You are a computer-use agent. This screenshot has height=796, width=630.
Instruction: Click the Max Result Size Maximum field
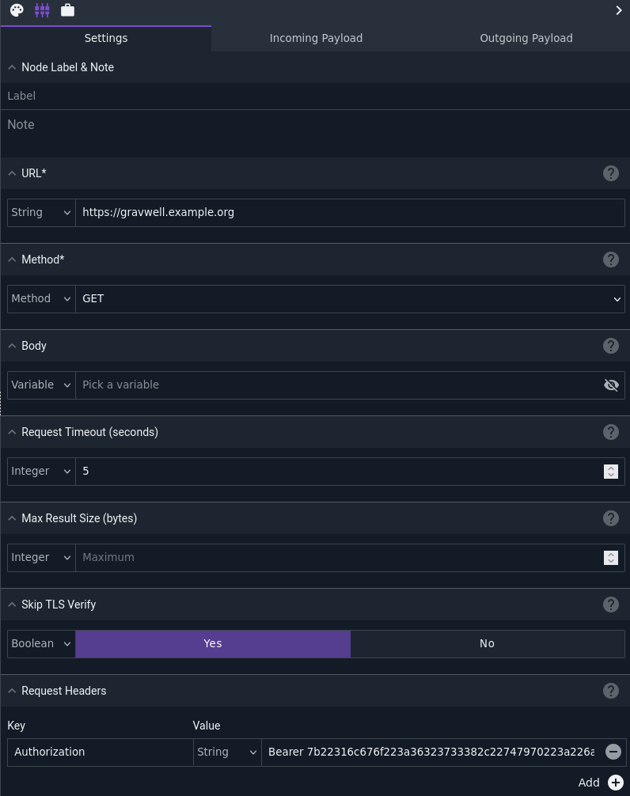pyautogui.click(x=339, y=557)
